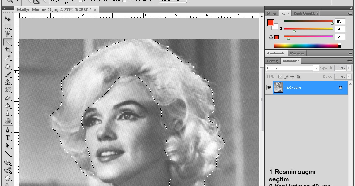The image size is (355, 186).
Task: Choose Subtract from selection mode in options bar
Action: 44,1
